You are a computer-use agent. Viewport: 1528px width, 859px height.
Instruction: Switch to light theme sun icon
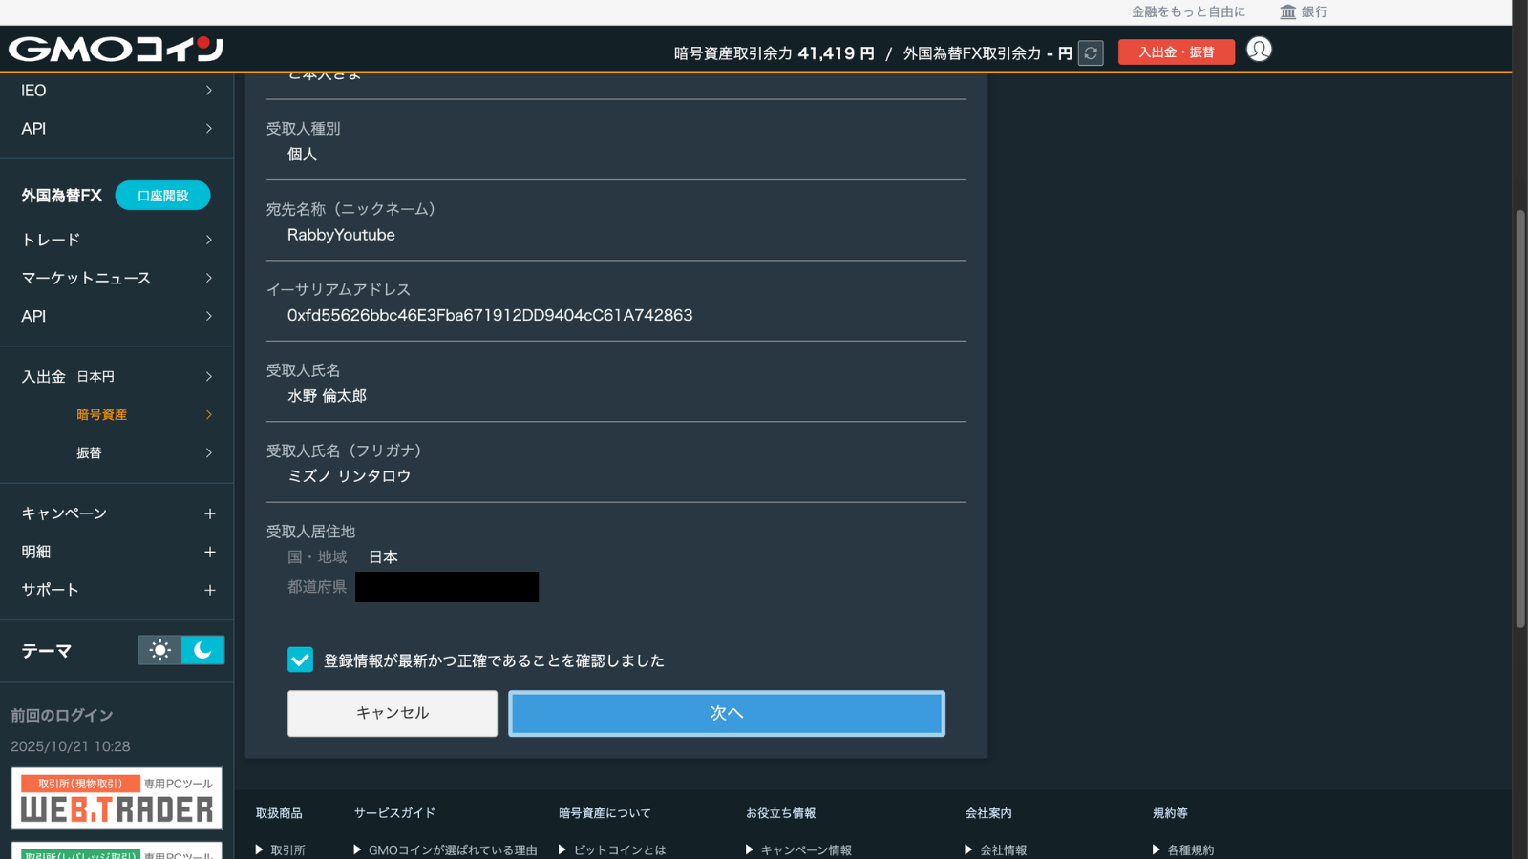(x=159, y=650)
